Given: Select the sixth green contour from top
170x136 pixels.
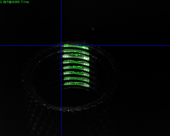Looking at the screenshot, I should pyautogui.click(x=76, y=73).
